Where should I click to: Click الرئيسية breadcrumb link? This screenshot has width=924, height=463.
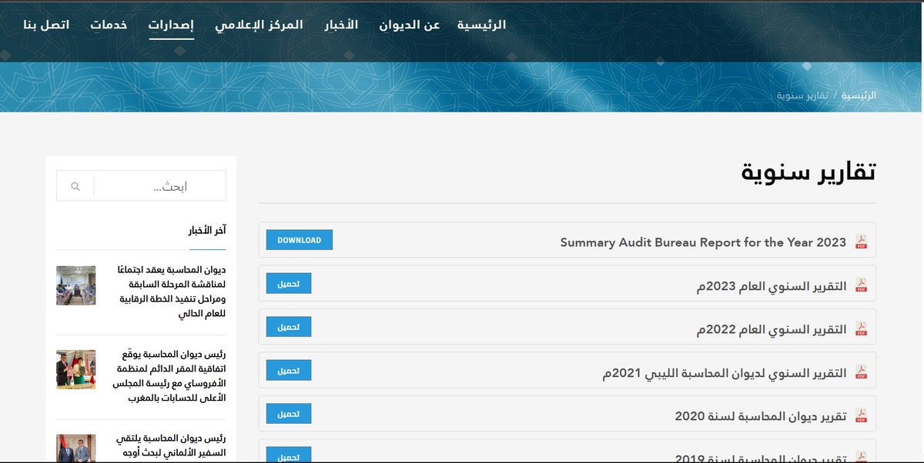click(x=859, y=95)
